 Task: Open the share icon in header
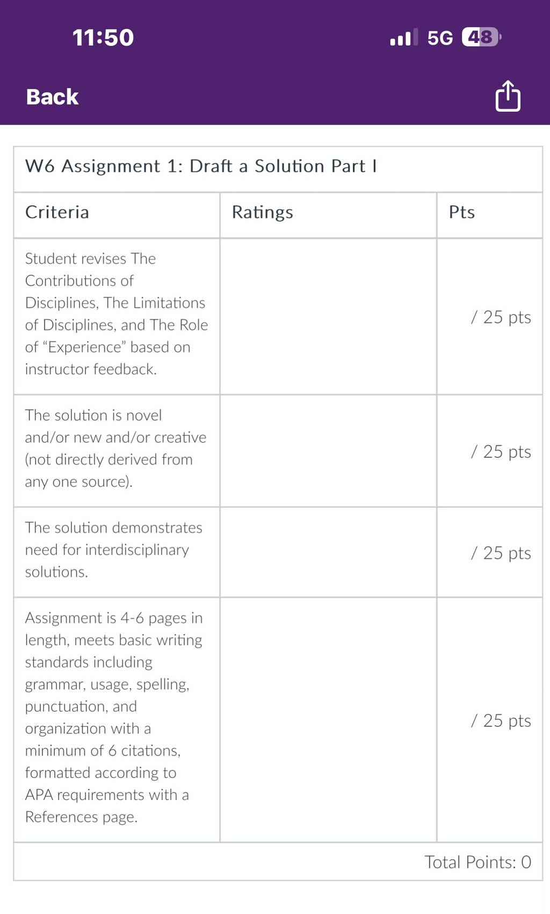508,96
